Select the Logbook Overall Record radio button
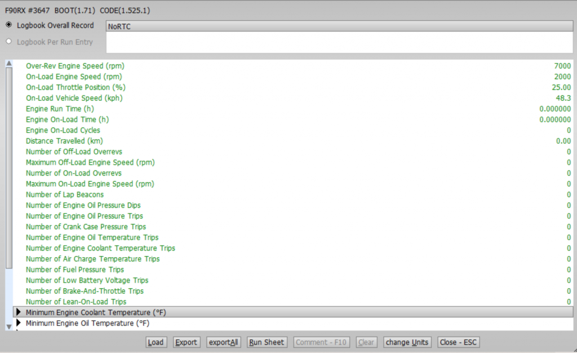 point(9,25)
